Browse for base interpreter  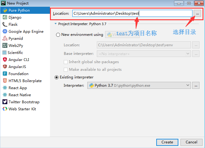tap(196, 54)
